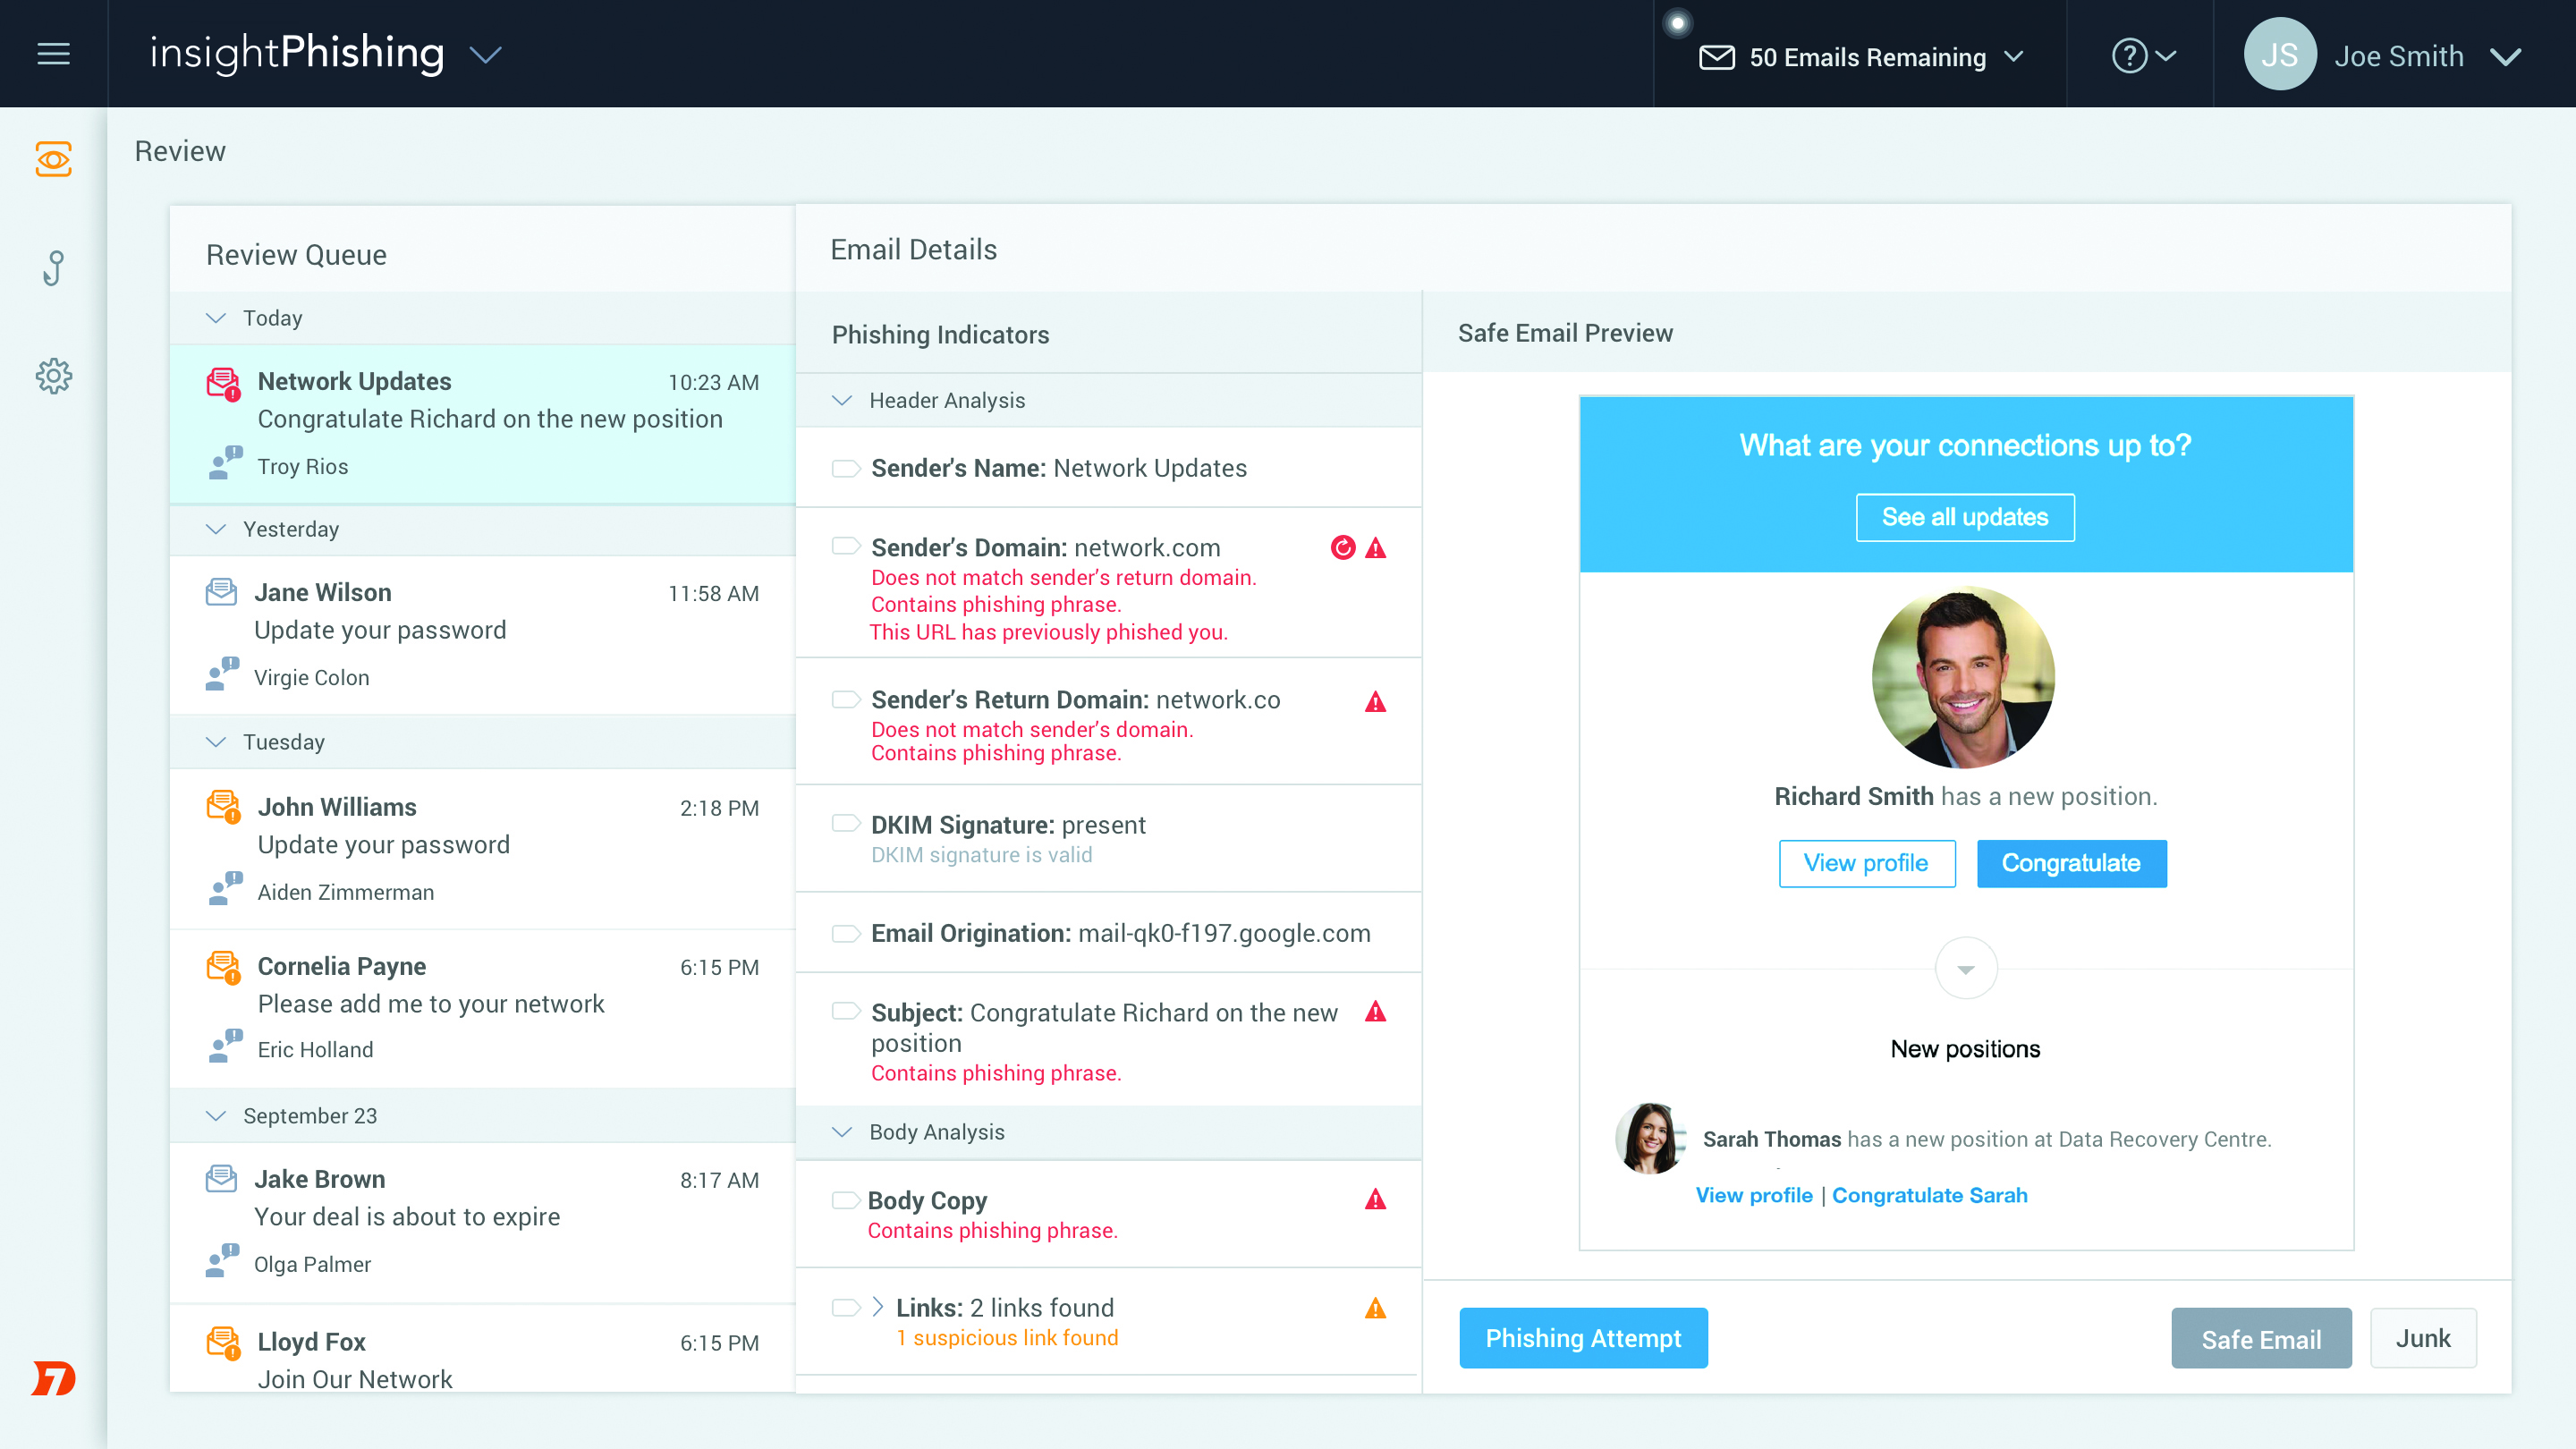Open the hamburger navigation menu
Screen dimensions: 2576x1449
53,54
